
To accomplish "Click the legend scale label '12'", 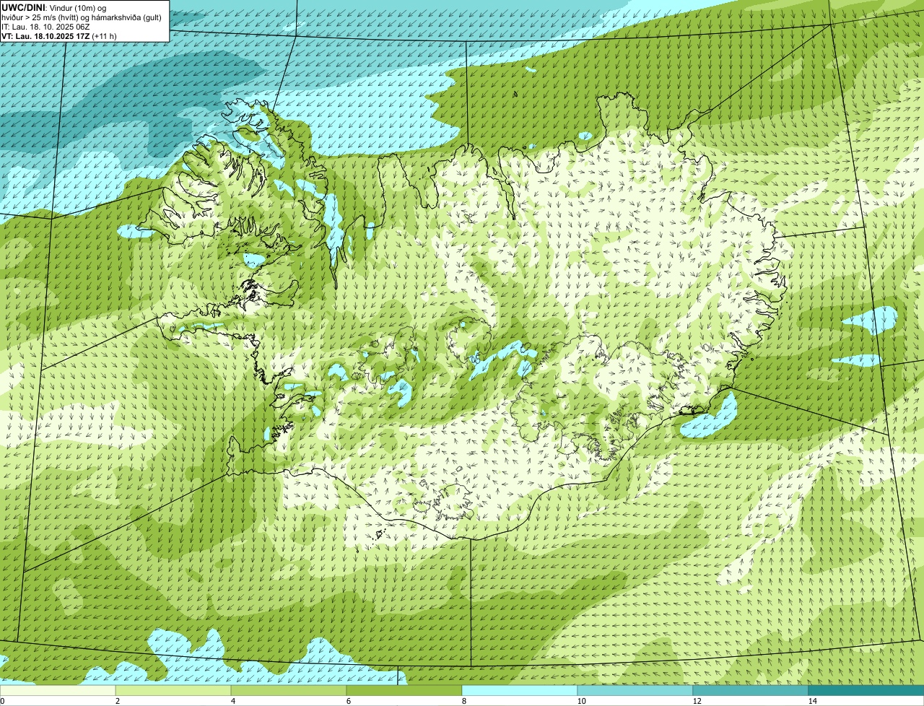I will pos(697,701).
